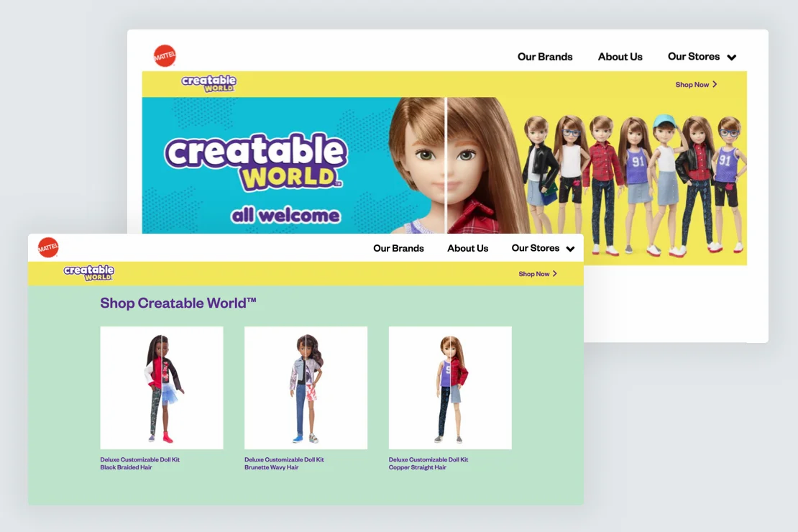Click Shop Now on the background window banner
This screenshot has height=532, width=798.
[692, 84]
